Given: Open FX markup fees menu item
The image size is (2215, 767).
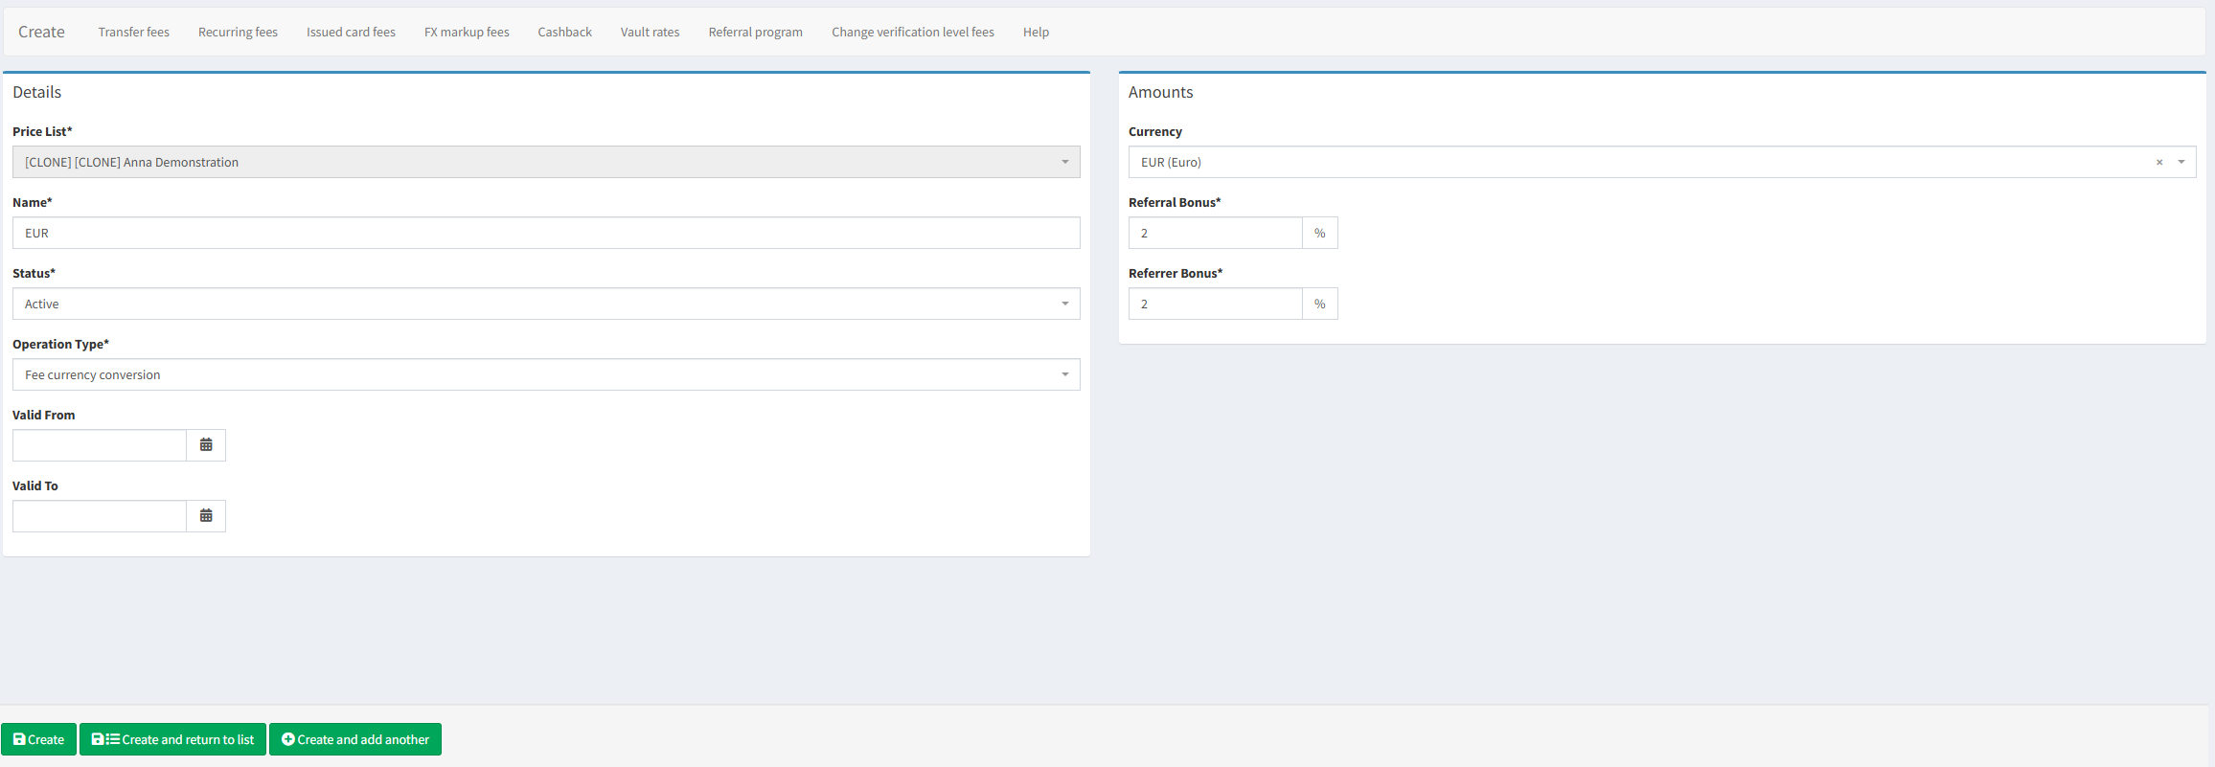Looking at the screenshot, I should click(x=467, y=32).
